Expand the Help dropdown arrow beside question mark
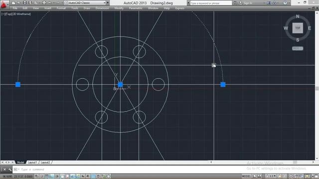The image size is (319, 179). (289, 3)
